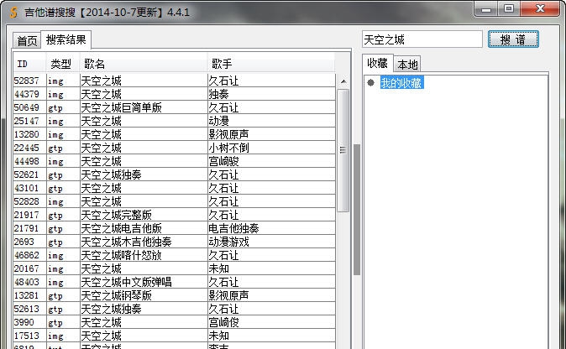The height and width of the screenshot is (349, 566).
Task: Select row with ID 46862
Action: pyautogui.click(x=175, y=255)
